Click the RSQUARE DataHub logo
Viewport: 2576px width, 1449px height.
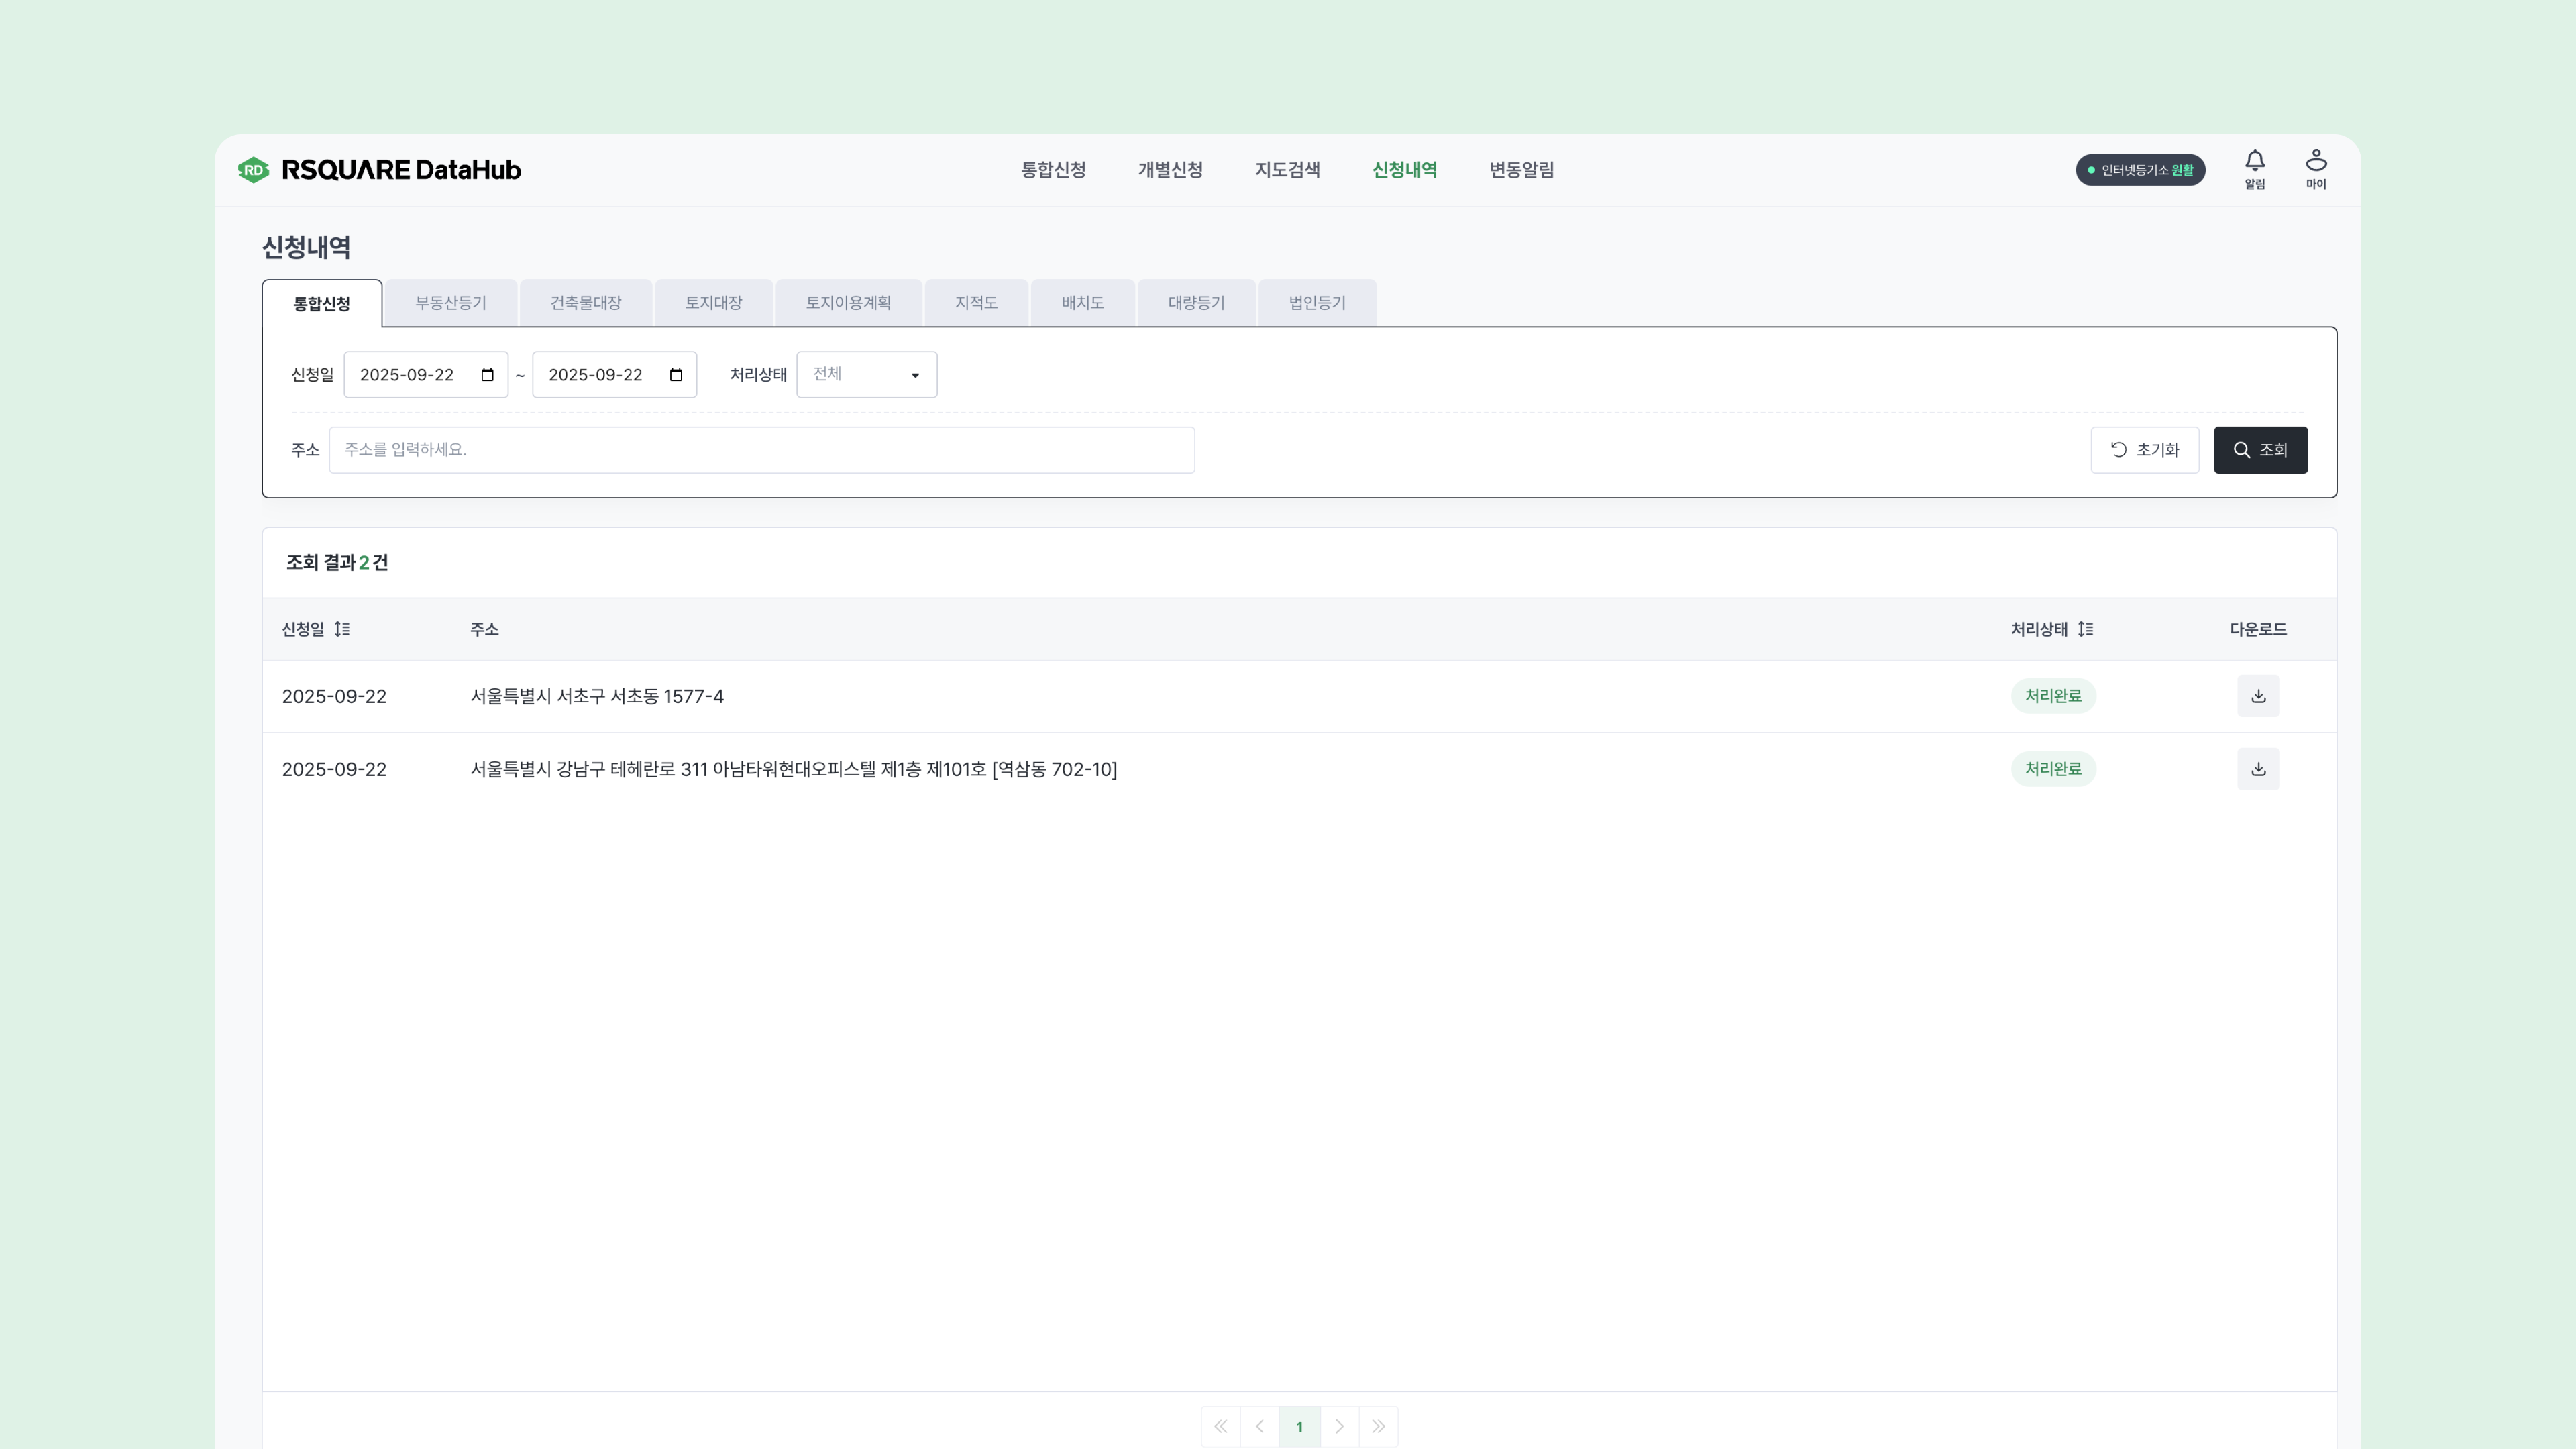pyautogui.click(x=380, y=170)
